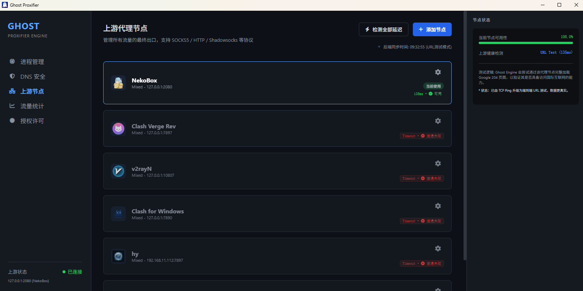Open settings gear for NekoBox node
The image size is (583, 291).
[x=438, y=72]
